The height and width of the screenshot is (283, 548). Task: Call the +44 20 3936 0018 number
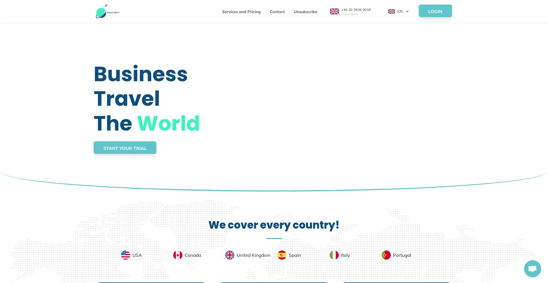pos(356,10)
